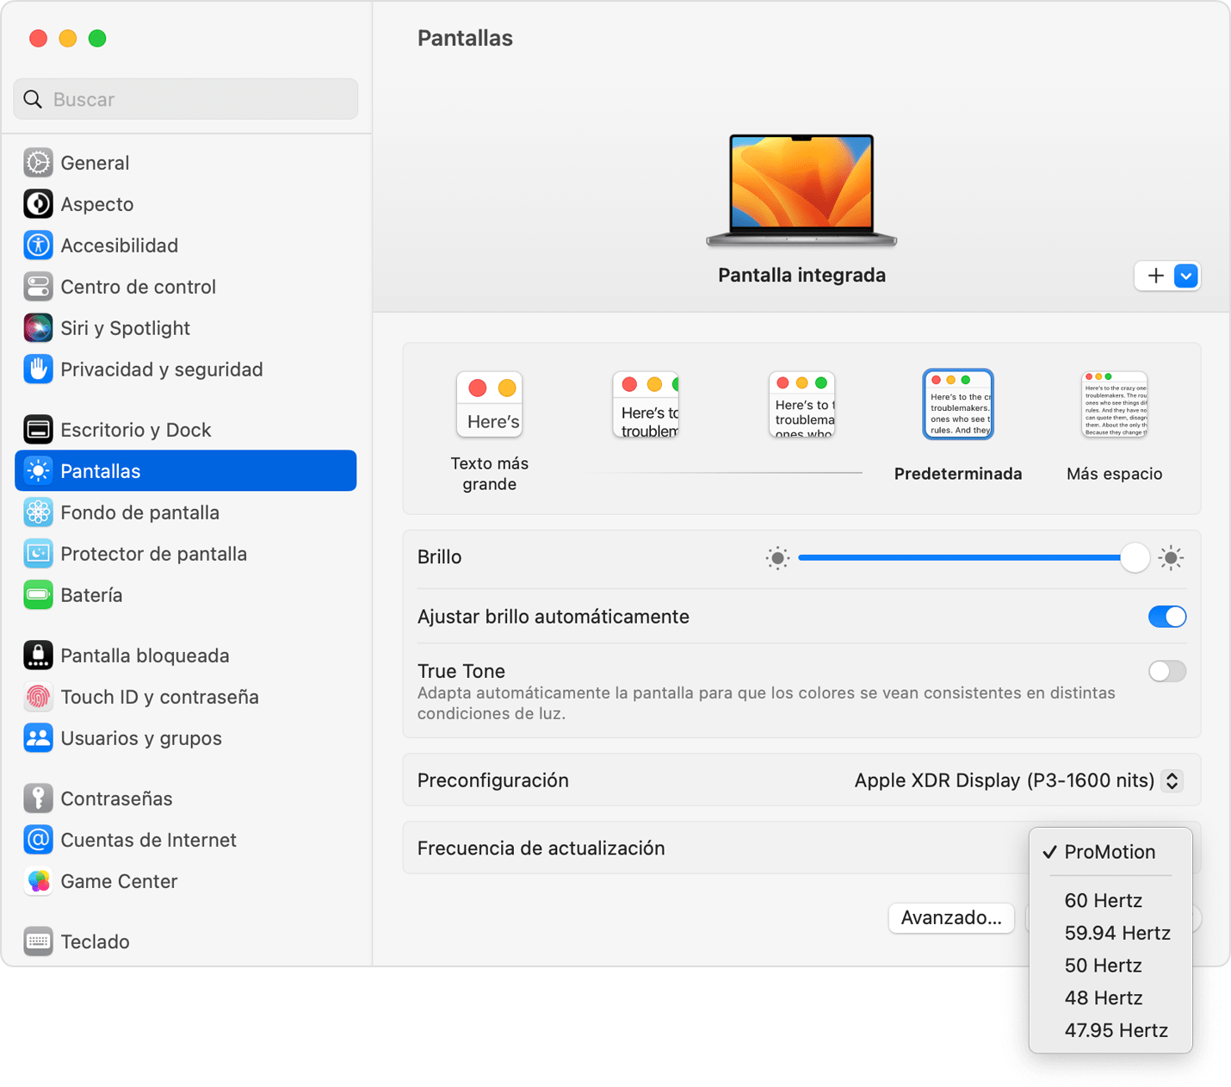Choose ProMotion from the refresh rate menu
The width and height of the screenshot is (1231, 1087).
pos(1110,852)
